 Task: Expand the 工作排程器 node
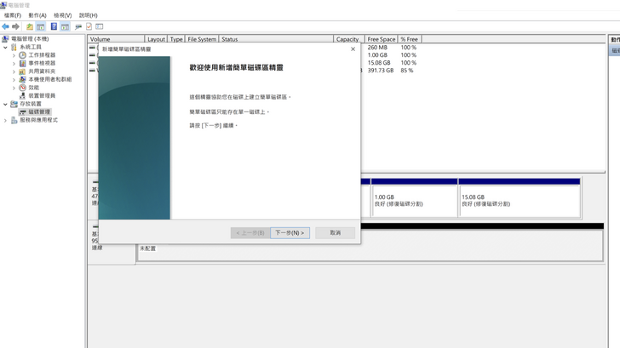pos(14,55)
